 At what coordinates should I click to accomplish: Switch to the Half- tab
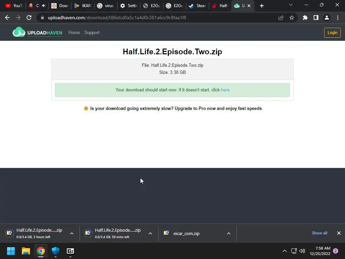(220, 6)
